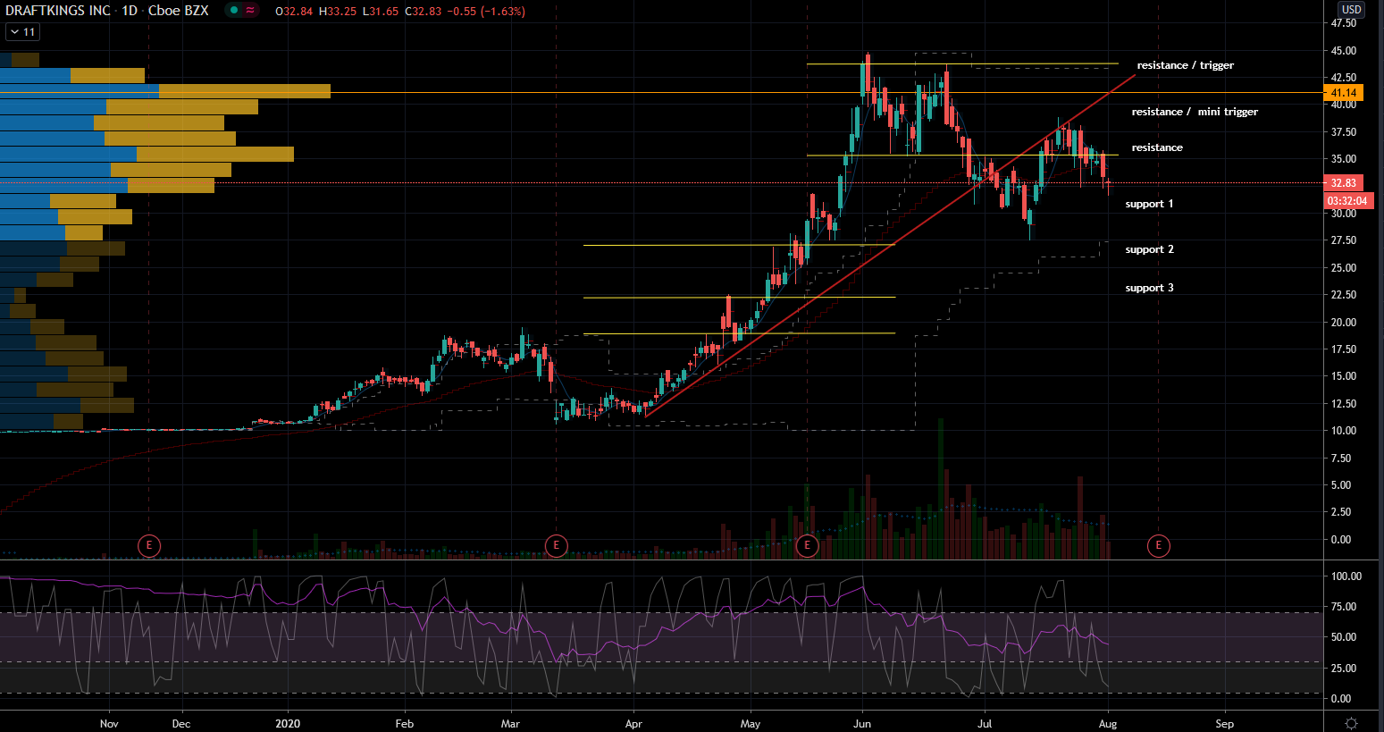The height and width of the screenshot is (732, 1384).
Task: Select the 'support 3' text annotation
Action: pos(1150,288)
